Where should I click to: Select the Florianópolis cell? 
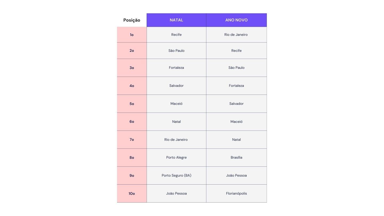236,193
